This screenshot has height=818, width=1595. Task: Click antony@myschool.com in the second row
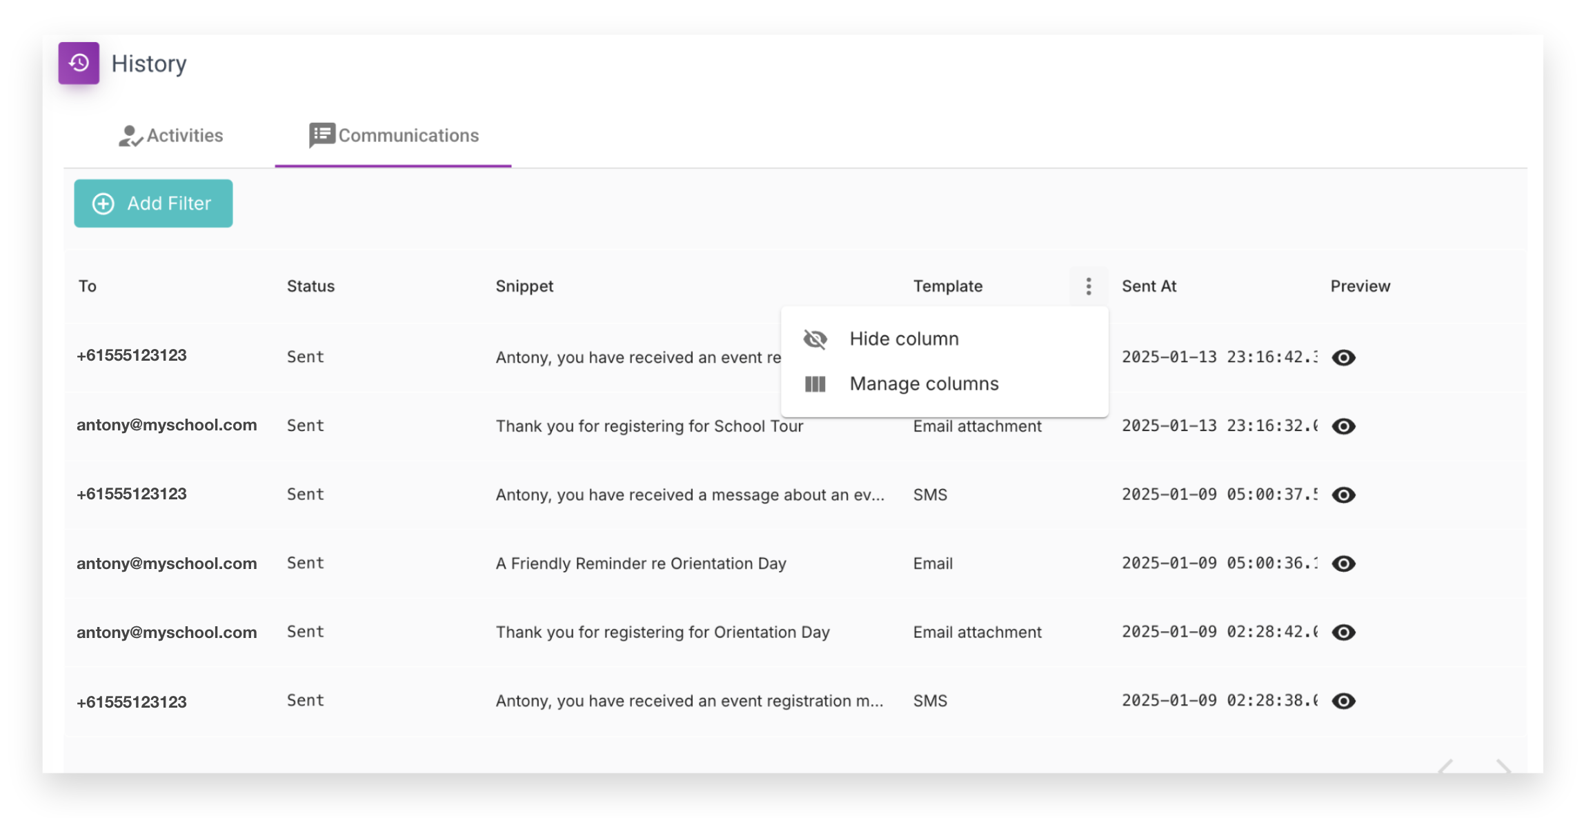167,425
